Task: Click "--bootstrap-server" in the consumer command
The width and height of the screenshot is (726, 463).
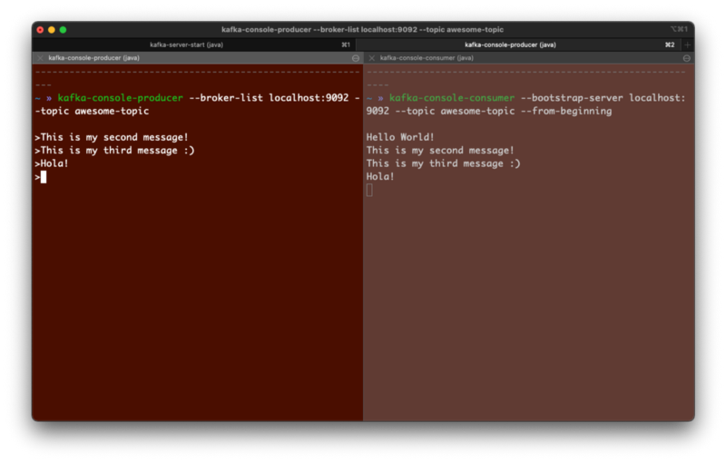Action: point(572,98)
